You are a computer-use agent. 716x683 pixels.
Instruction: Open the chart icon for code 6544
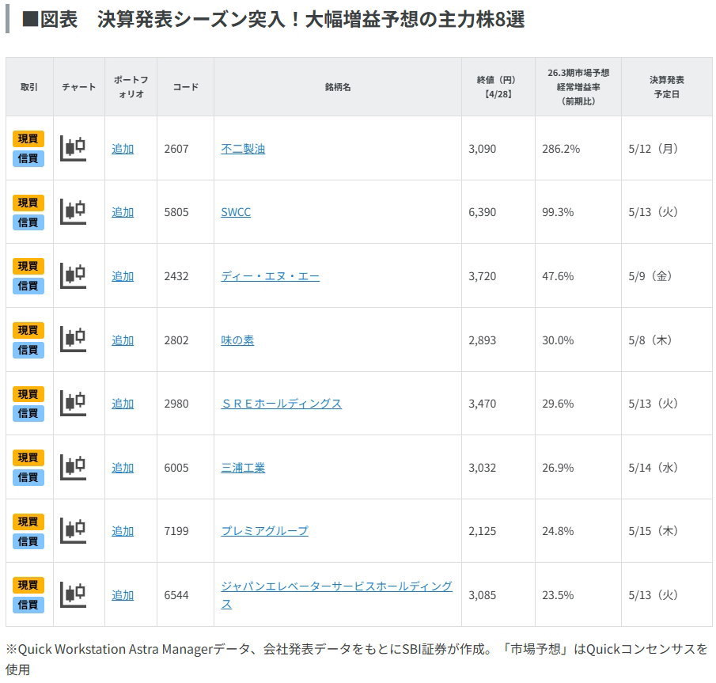pos(74,595)
